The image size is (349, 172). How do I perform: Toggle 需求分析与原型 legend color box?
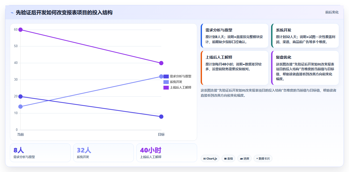(x=166, y=76)
